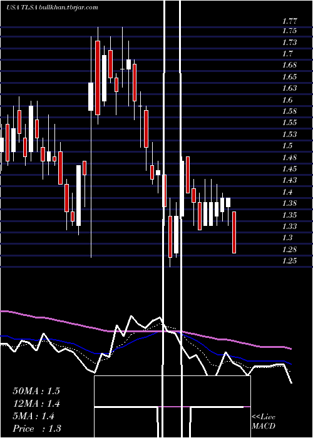
Task: Click the 1.35 price axis label
Action: coord(289,215)
